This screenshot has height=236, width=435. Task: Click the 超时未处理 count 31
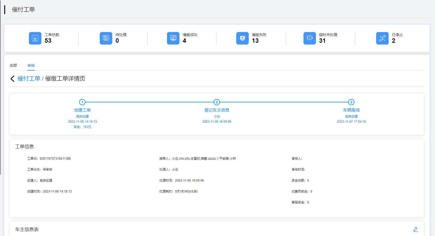pos(322,41)
